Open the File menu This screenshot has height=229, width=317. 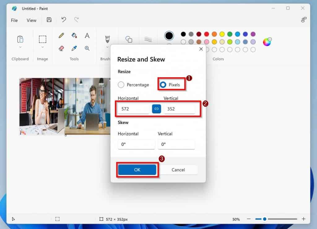click(x=14, y=20)
